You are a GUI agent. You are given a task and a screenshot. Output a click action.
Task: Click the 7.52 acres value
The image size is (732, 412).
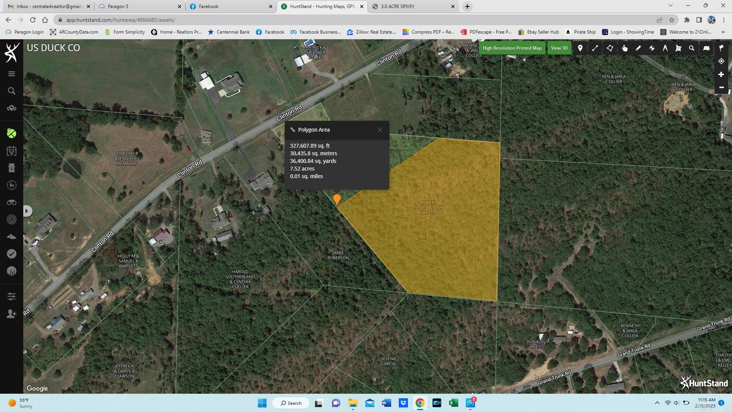pos(302,169)
